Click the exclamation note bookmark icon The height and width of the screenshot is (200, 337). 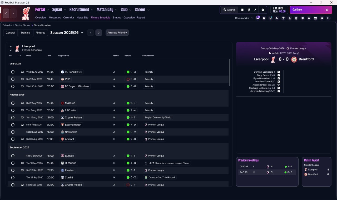pos(270,18)
